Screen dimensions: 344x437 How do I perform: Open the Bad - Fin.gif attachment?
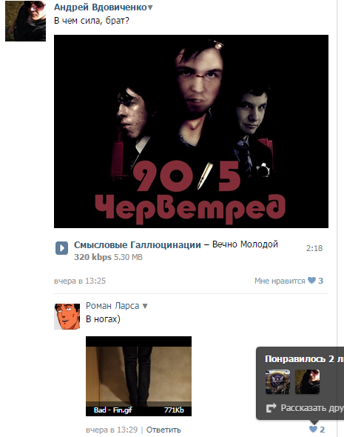pos(138,376)
